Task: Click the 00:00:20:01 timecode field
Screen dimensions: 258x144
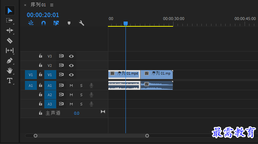Action: [43, 15]
